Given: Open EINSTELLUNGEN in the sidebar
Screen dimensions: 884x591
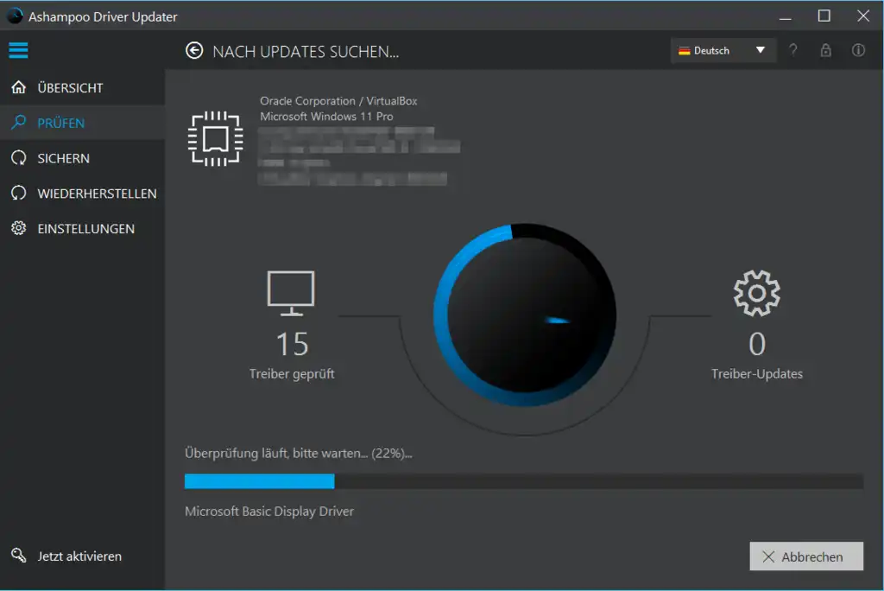Looking at the screenshot, I should pos(82,229).
